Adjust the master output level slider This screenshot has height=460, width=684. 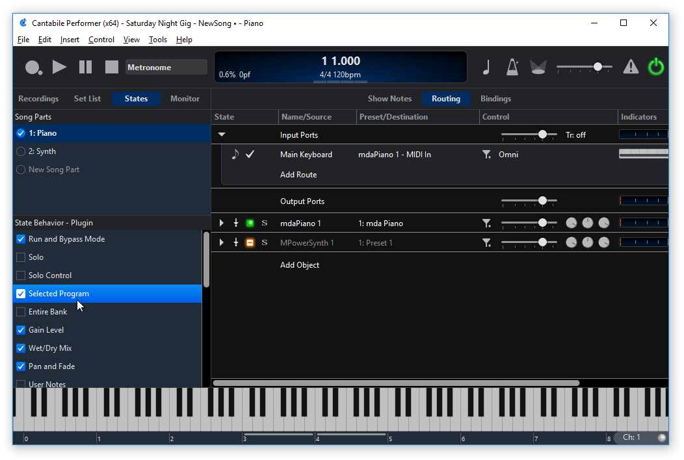(x=584, y=67)
